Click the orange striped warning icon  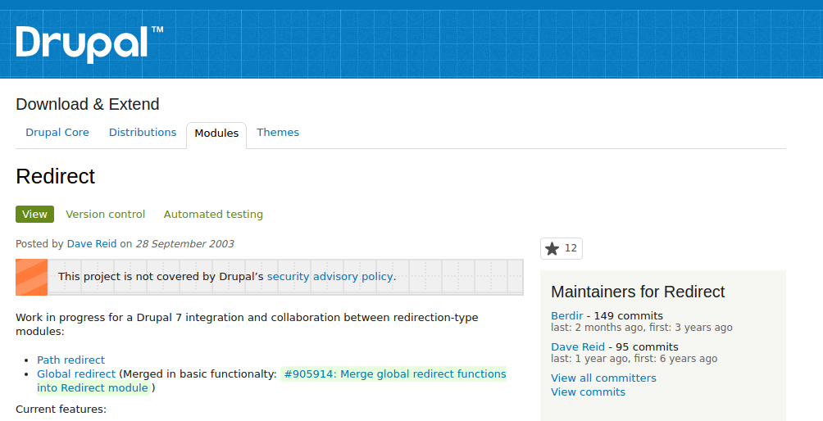point(31,278)
